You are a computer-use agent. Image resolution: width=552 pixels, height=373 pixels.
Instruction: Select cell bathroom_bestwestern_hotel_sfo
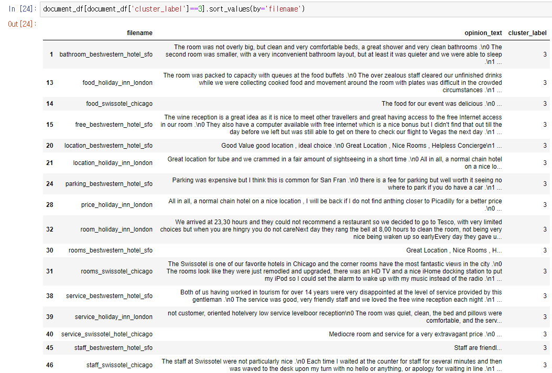(x=106, y=54)
